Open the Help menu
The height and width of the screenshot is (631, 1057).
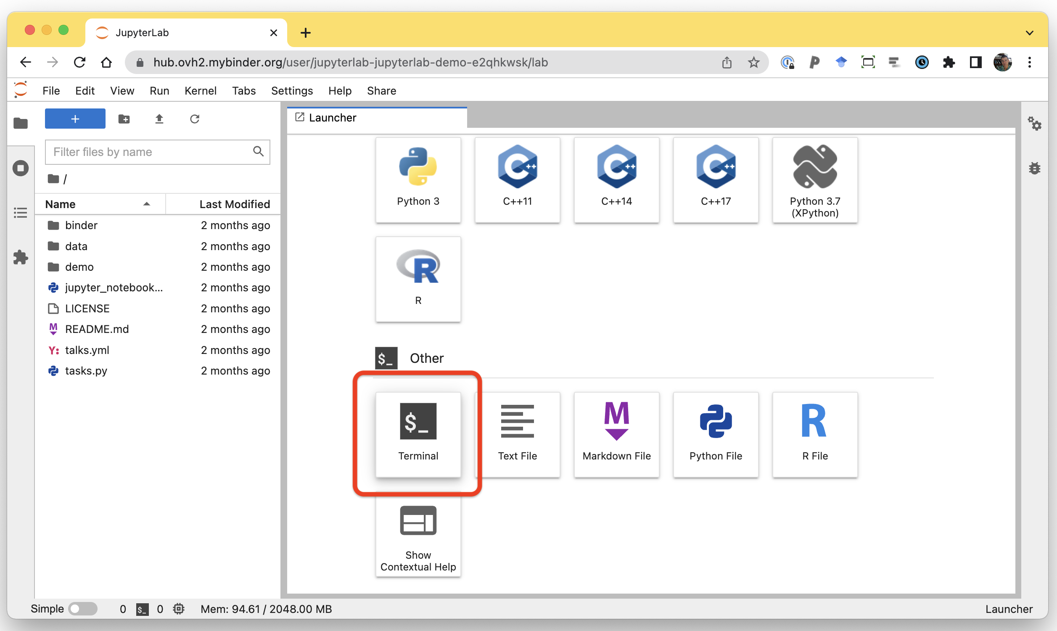(x=340, y=90)
